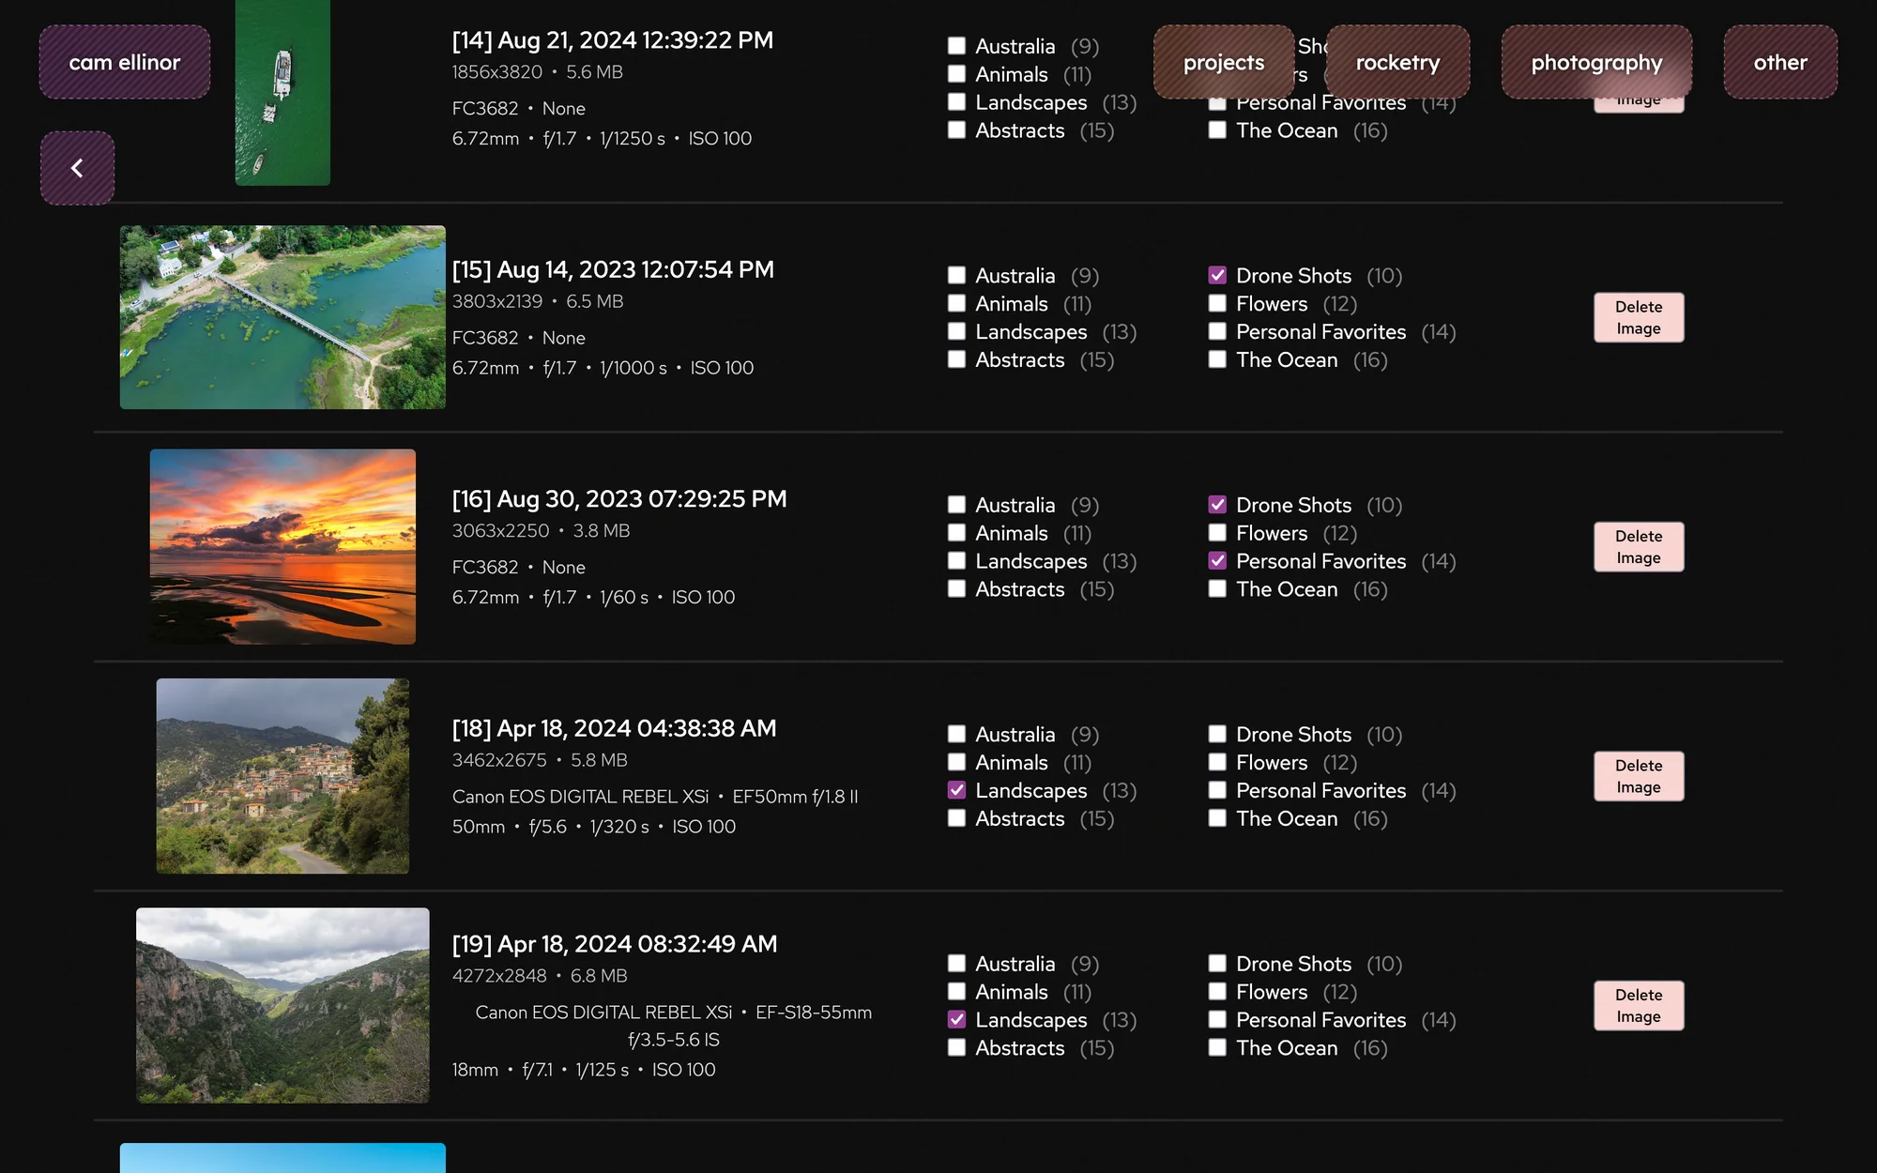Open the image 18 hillside village thumbnail

[282, 776]
